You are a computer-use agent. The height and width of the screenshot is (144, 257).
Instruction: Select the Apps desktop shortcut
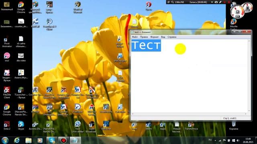click(163, 126)
